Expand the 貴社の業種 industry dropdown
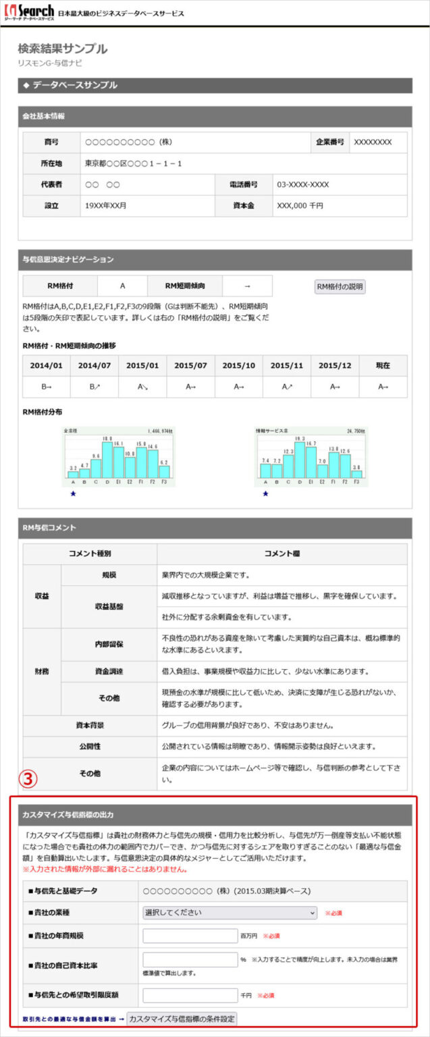430x1037 pixels. [230, 913]
